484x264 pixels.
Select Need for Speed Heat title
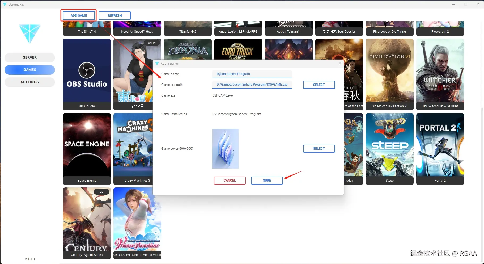(x=137, y=32)
